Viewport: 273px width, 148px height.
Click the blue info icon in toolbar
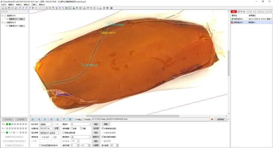pos(111,8)
